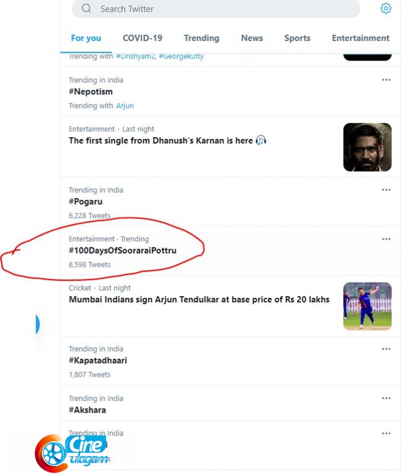Open the Arjun Tendulkar cricket photo thumbnail
This screenshot has height=475, width=411.
pyautogui.click(x=367, y=306)
